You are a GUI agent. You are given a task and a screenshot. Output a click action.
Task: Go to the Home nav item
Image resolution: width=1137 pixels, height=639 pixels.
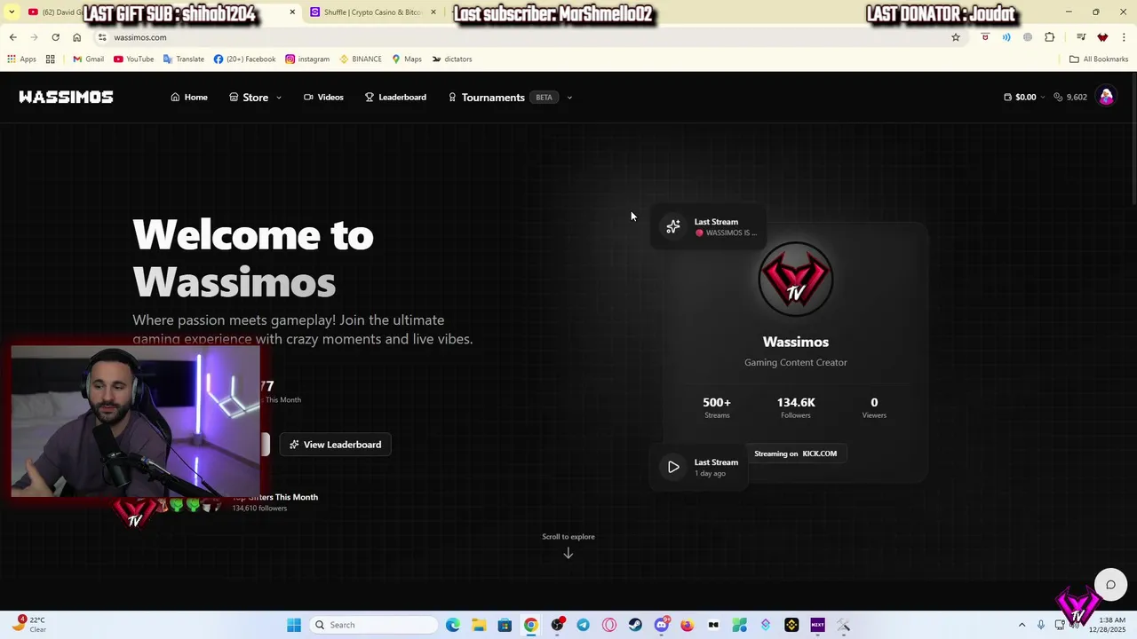click(x=189, y=97)
